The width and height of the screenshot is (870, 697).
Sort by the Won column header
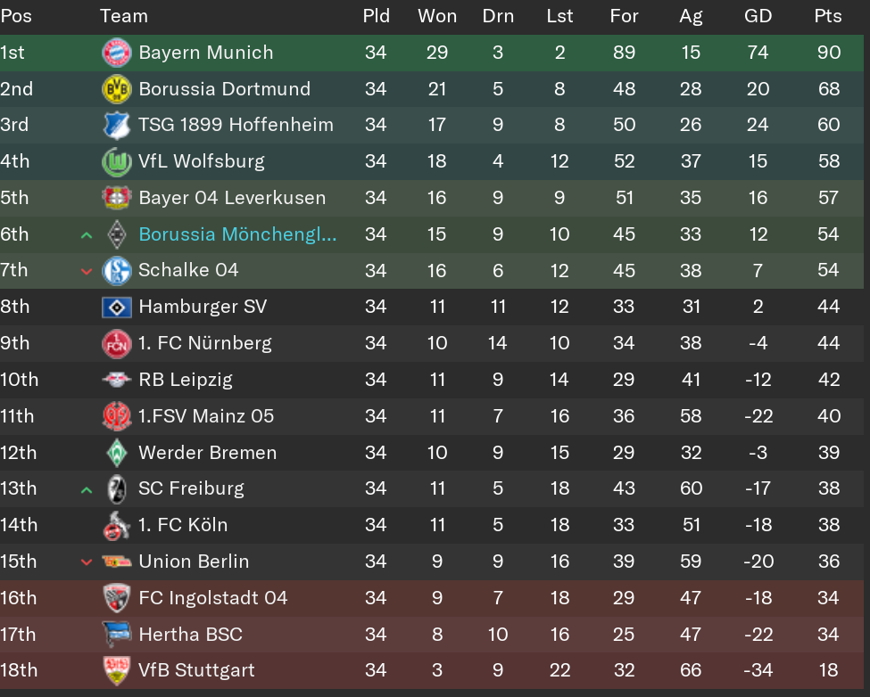click(437, 16)
